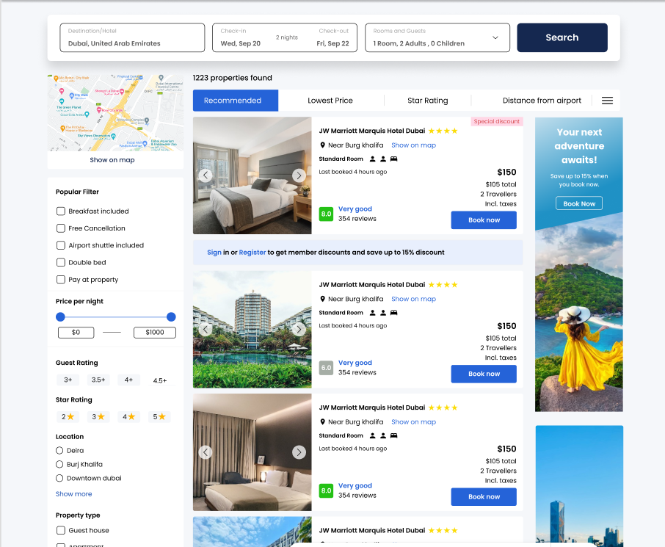Click bed icon in first hotel's Standard Room
665x547 pixels.
click(x=393, y=159)
